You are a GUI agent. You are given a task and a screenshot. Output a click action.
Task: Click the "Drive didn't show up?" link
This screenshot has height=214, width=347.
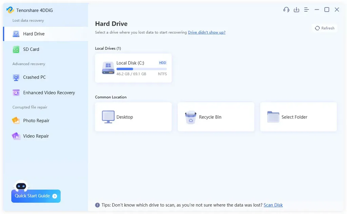click(207, 32)
